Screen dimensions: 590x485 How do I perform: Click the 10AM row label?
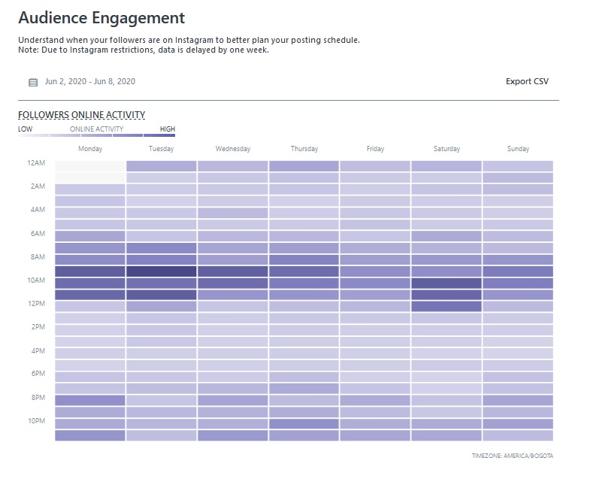coord(36,280)
